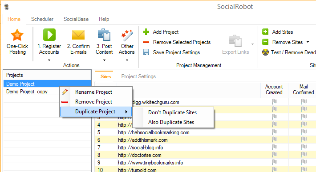Screen dimensions: 316x172
Task: Open Confirm E-mails envelope icon
Action: [x=78, y=35]
